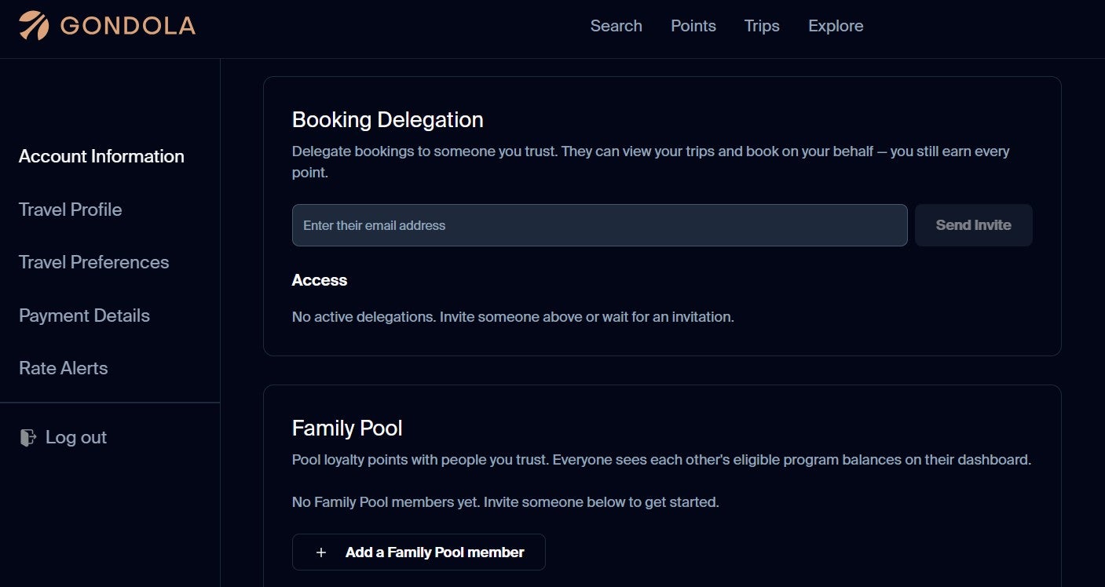Image resolution: width=1105 pixels, height=587 pixels.
Task: Open Travel Preferences in the sidebar
Action: (94, 262)
